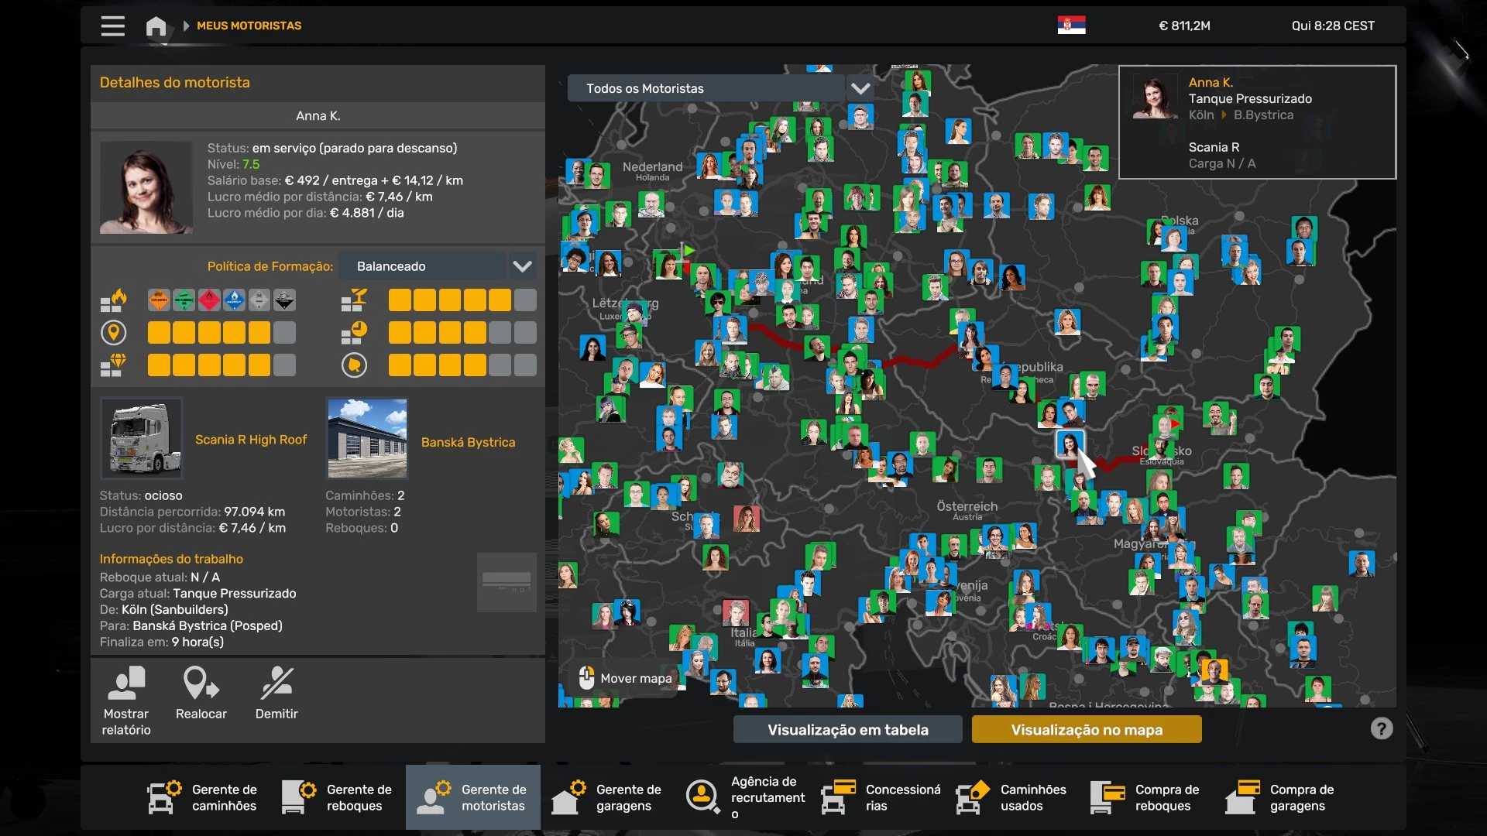The image size is (1487, 836).
Task: Expand the Todos os Motoristas arrow
Action: tap(860, 88)
